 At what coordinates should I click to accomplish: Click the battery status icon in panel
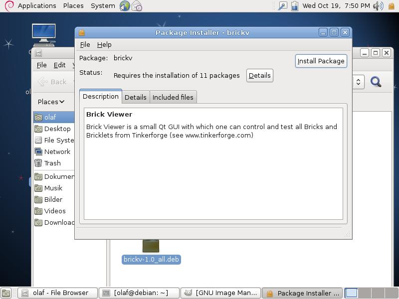(x=295, y=6)
